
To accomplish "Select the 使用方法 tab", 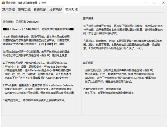I will [x=71, y=9].
